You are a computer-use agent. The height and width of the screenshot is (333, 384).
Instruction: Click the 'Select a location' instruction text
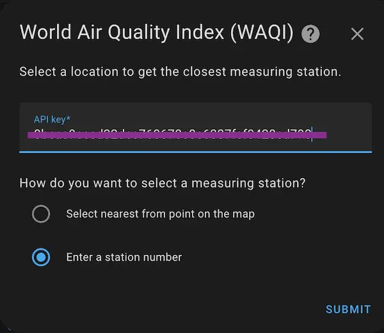click(179, 72)
